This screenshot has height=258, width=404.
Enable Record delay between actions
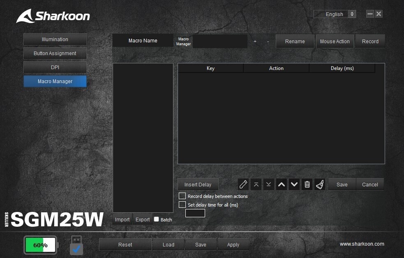click(182, 196)
